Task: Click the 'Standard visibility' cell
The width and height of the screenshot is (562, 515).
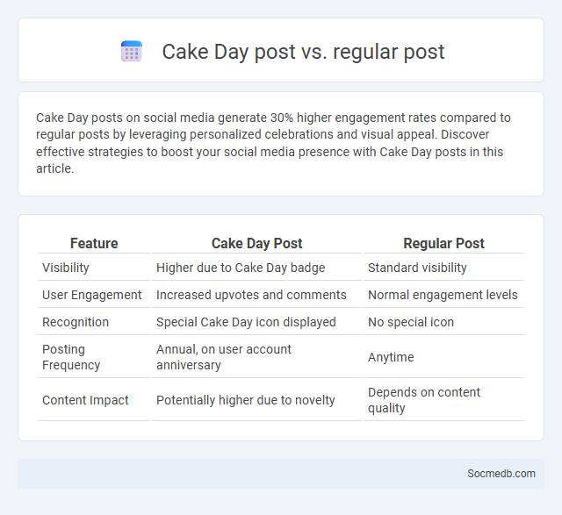Action: [417, 268]
